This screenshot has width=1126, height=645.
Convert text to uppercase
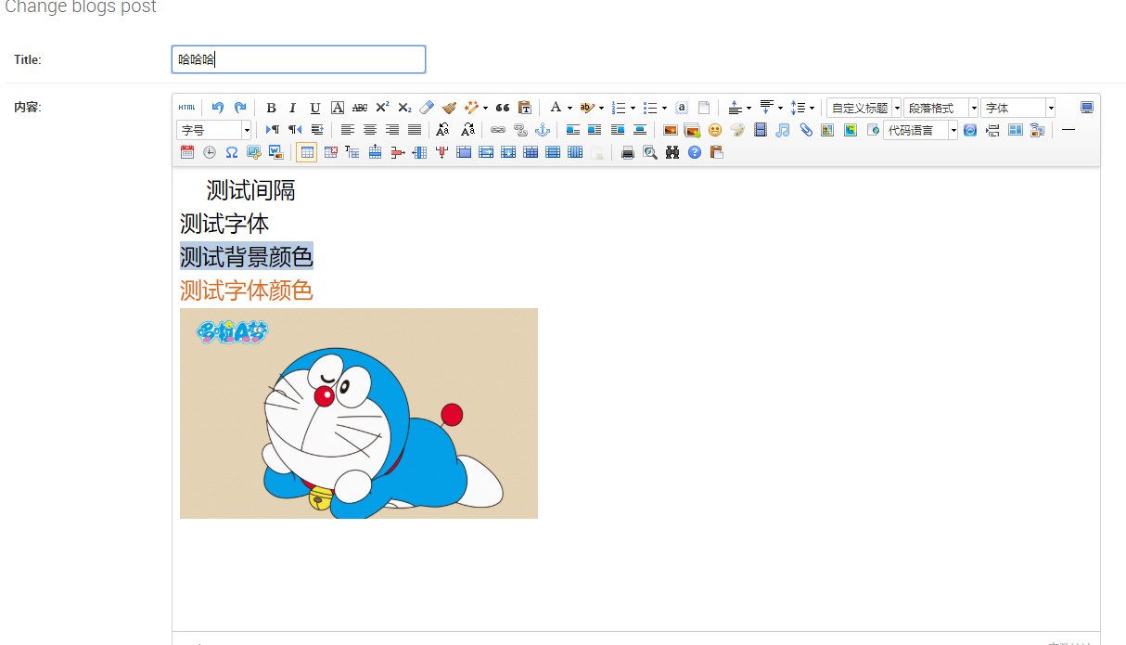click(x=443, y=130)
